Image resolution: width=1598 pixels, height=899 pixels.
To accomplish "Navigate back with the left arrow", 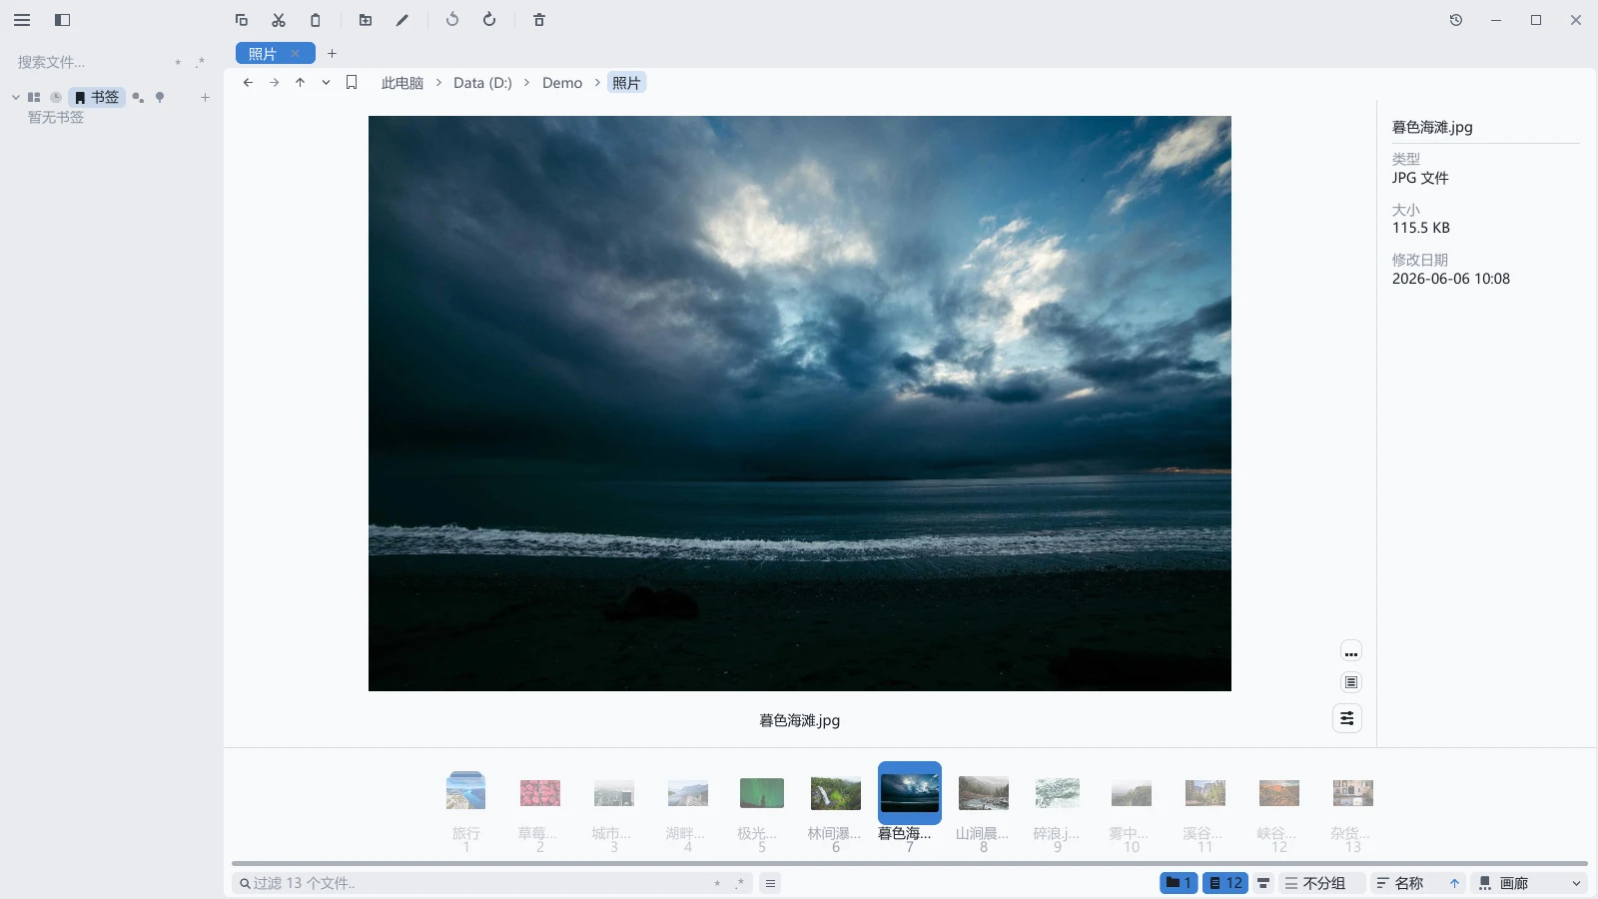I will [x=248, y=83].
